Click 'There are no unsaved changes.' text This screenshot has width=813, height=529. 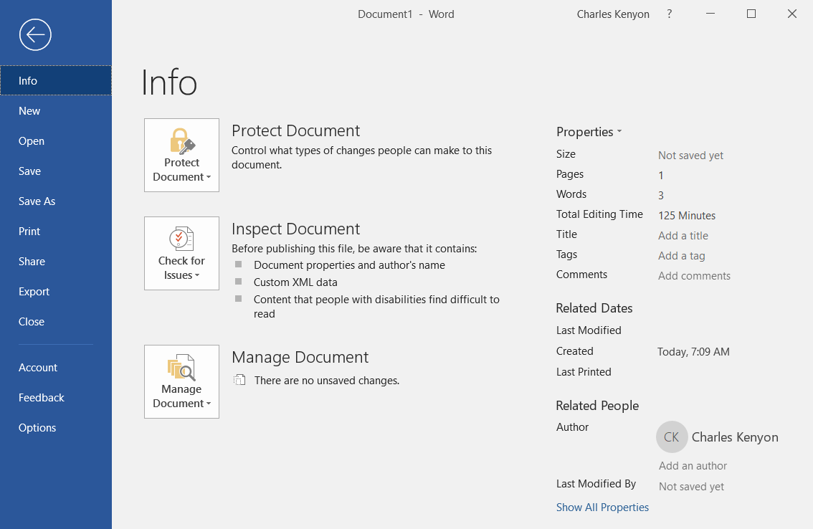point(327,380)
